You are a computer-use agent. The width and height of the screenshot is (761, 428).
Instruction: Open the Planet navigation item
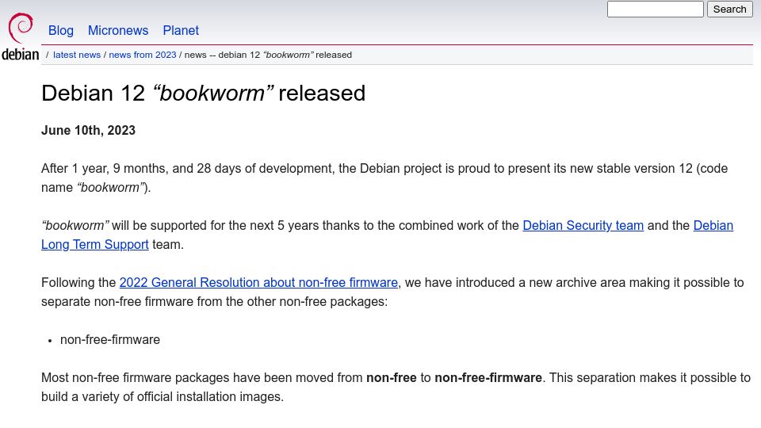tap(181, 30)
